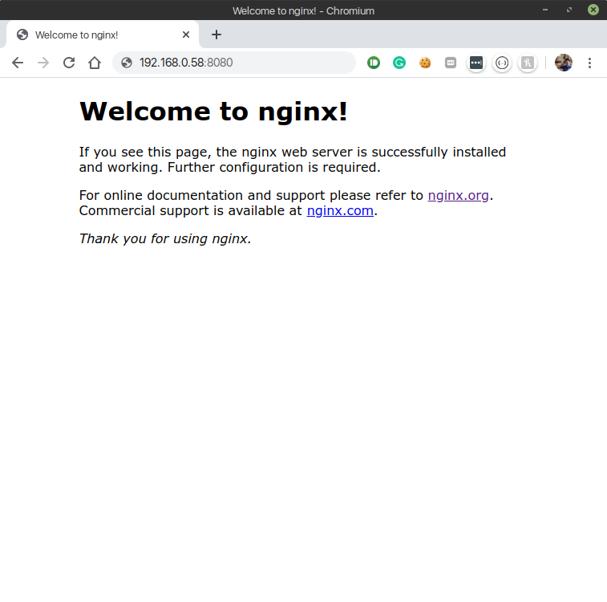Minimize the Chromium window

tap(545, 10)
